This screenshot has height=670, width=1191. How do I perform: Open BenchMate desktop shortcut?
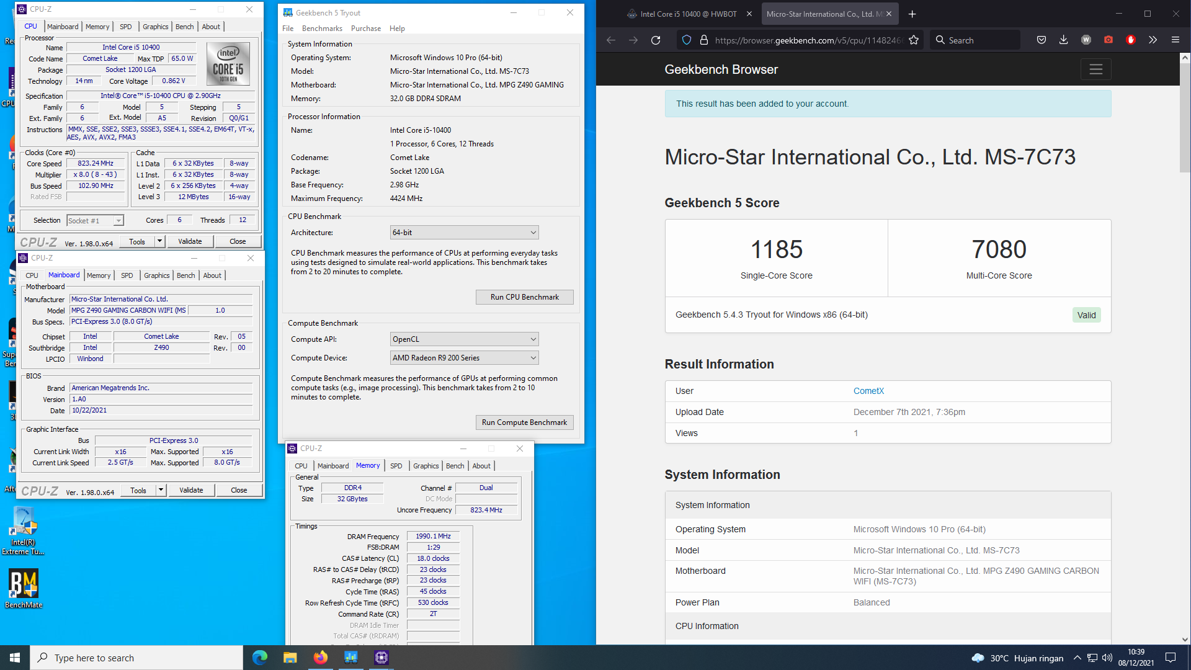[x=24, y=589]
